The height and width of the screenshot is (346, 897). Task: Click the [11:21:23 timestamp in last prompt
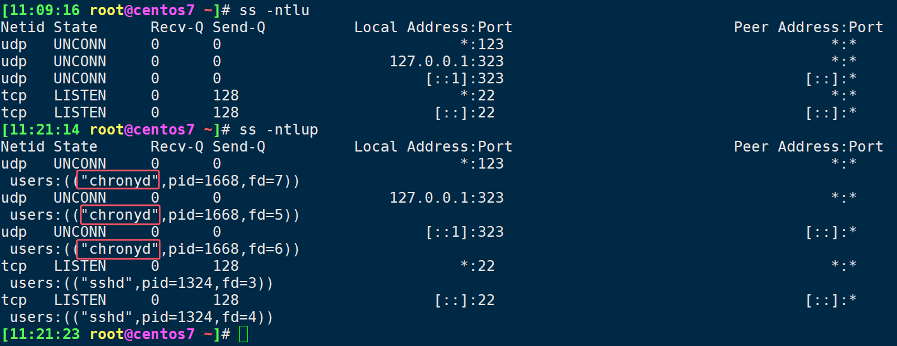point(41,334)
